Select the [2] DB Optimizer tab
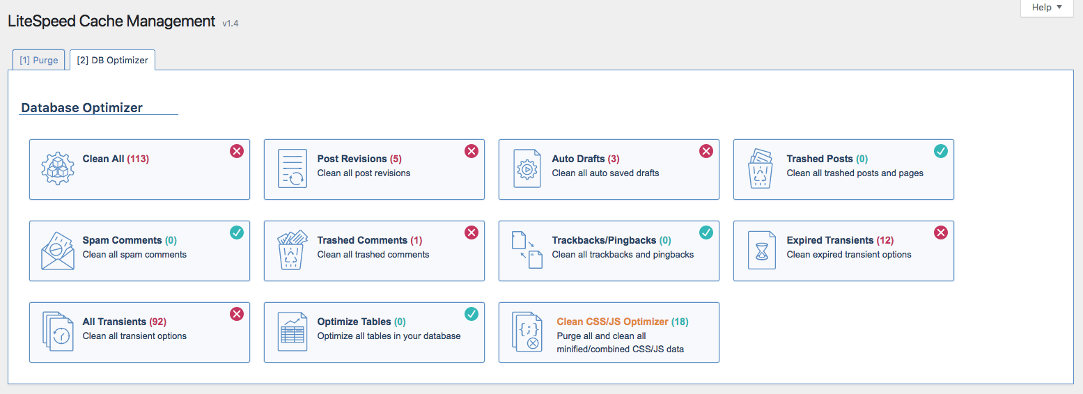This screenshot has width=1083, height=394. click(x=113, y=60)
